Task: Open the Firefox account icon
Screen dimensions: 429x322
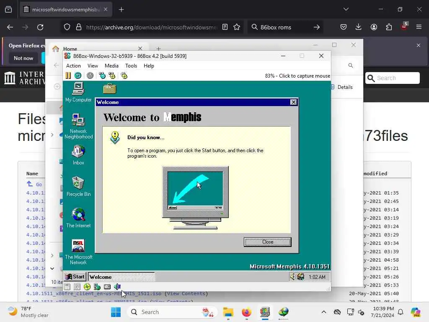Action: [374, 27]
